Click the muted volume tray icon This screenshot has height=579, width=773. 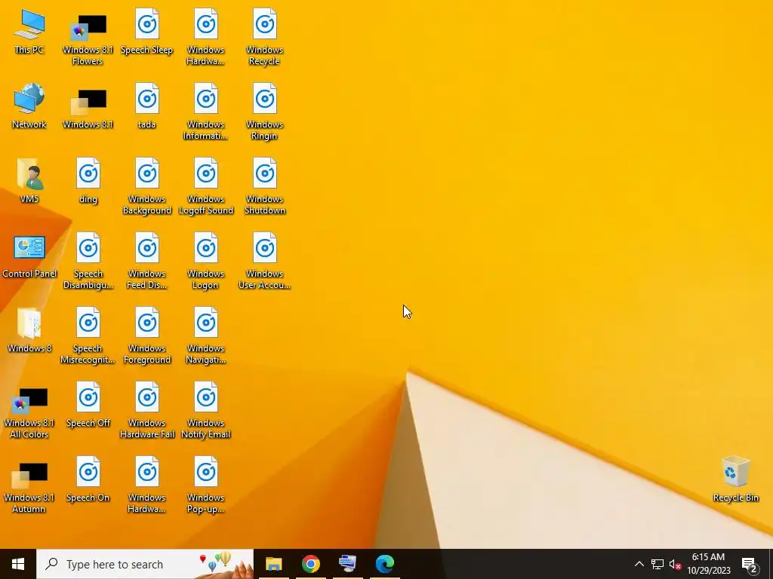pyautogui.click(x=675, y=564)
